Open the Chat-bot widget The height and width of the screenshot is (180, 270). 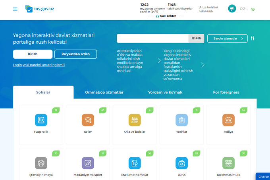263,176
